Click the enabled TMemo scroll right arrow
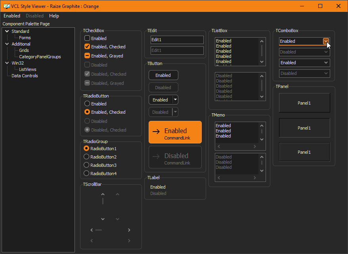The image size is (348, 254). click(254, 146)
